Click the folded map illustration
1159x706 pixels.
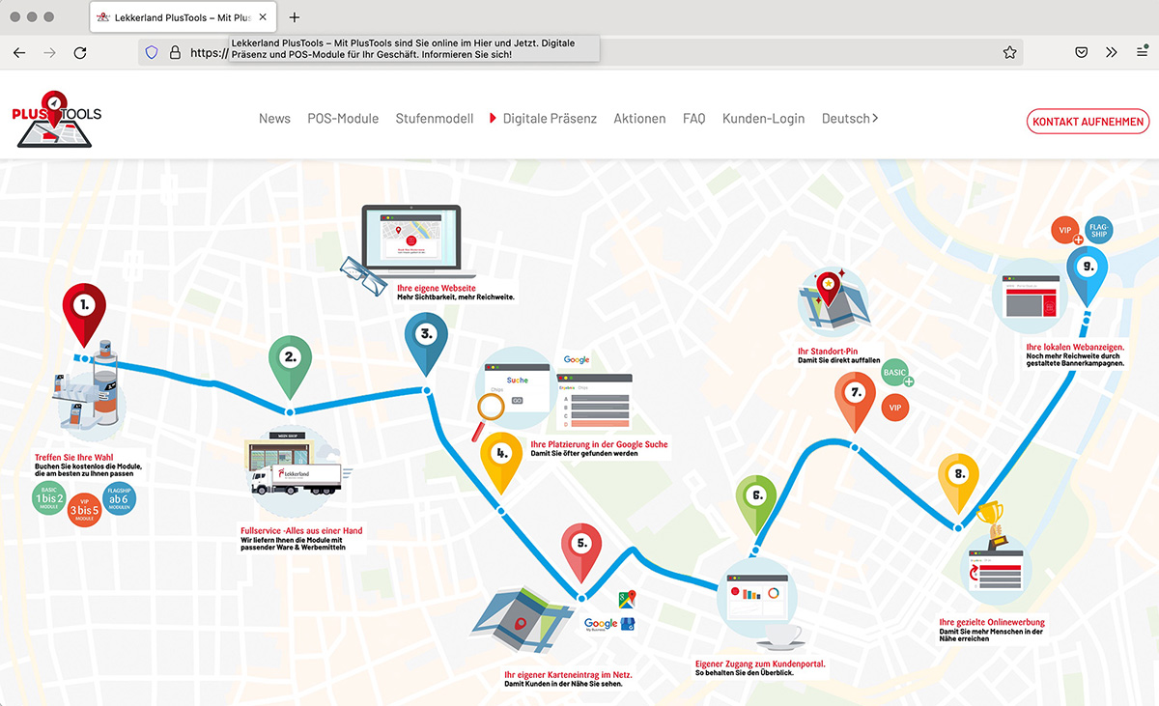(x=523, y=621)
